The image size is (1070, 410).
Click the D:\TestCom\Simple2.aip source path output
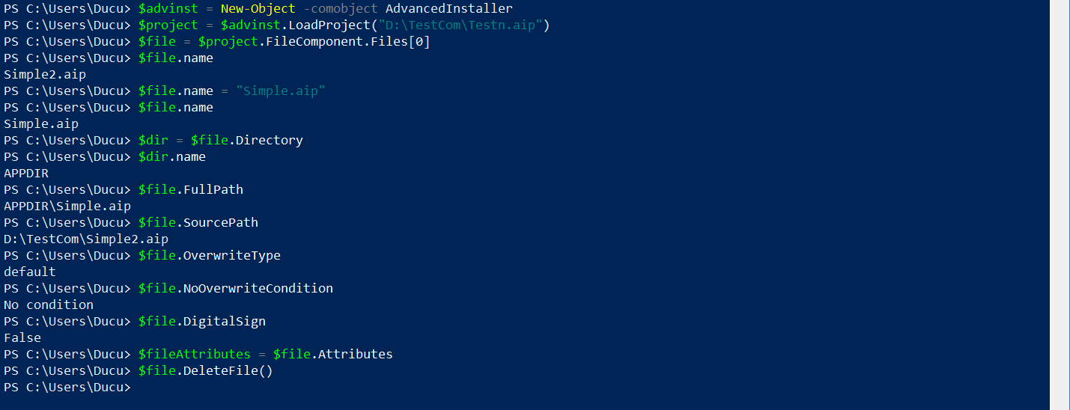click(86, 239)
